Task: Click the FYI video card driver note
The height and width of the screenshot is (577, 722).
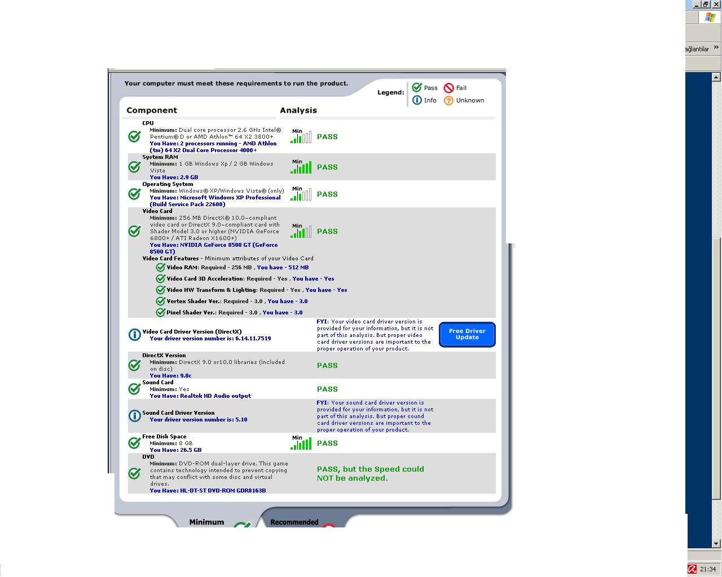Action: tap(375, 335)
